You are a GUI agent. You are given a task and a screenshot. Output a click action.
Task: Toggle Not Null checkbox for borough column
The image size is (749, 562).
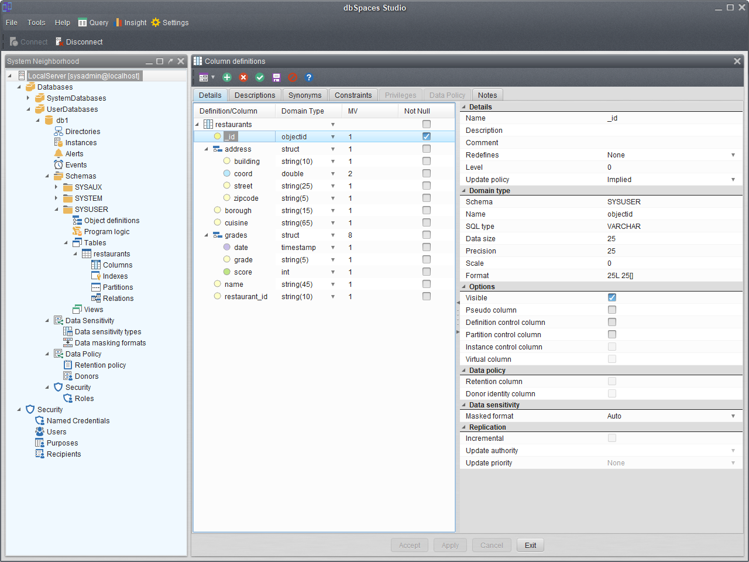click(427, 211)
